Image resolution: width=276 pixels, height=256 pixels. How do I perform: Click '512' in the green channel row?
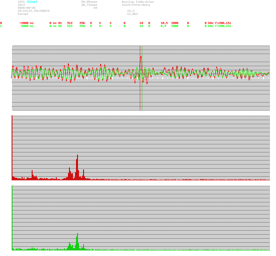[70, 26]
